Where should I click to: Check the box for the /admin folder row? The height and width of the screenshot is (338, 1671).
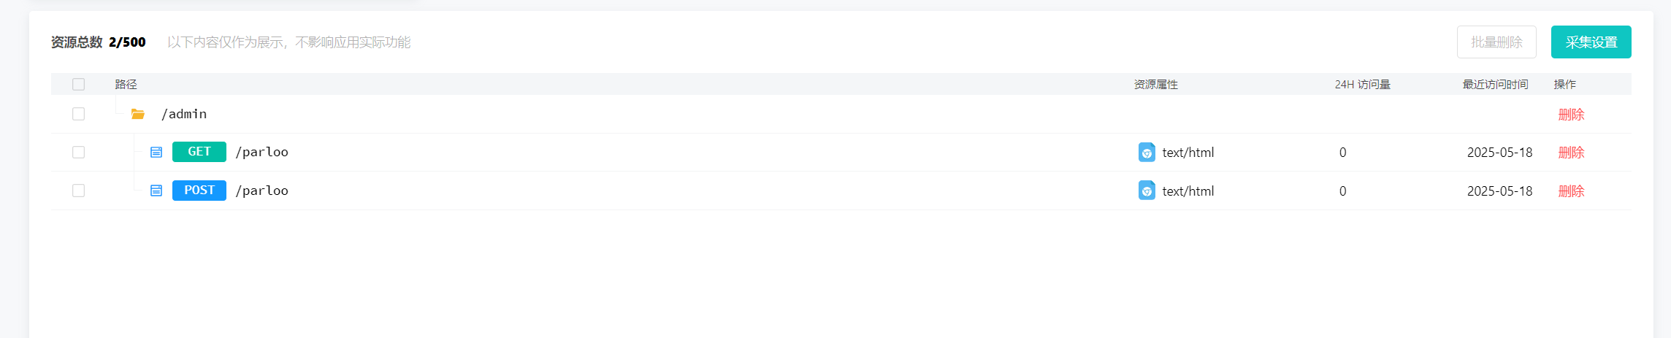tap(79, 114)
